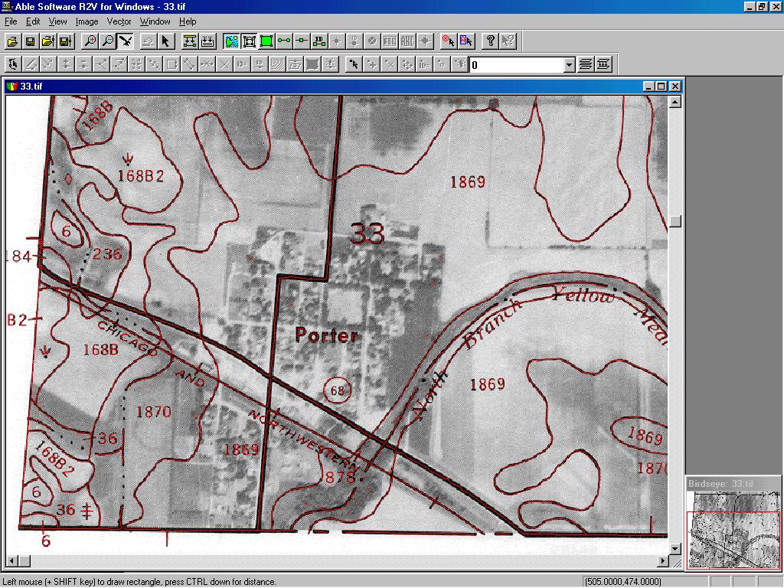Viewport: 784px width, 588px height.
Task: Select the zoom out magnifier tool
Action: pos(107,41)
